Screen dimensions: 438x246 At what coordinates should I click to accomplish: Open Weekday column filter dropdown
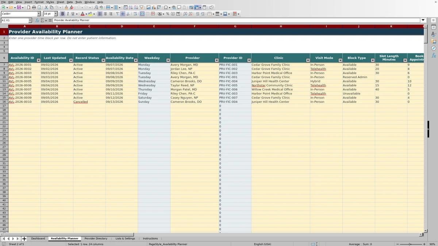point(168,60)
